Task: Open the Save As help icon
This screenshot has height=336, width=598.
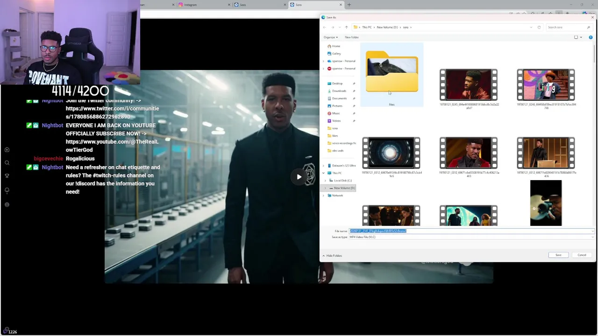Action: coord(591,37)
